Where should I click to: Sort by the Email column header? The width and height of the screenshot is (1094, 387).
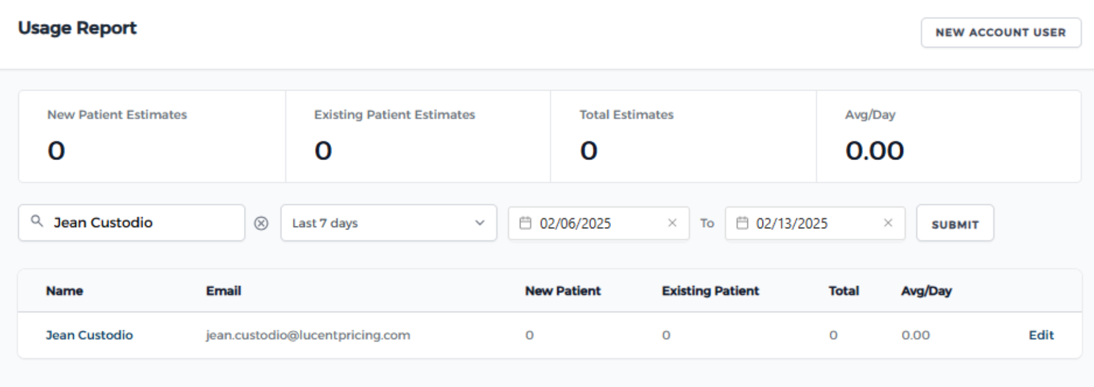(x=223, y=291)
